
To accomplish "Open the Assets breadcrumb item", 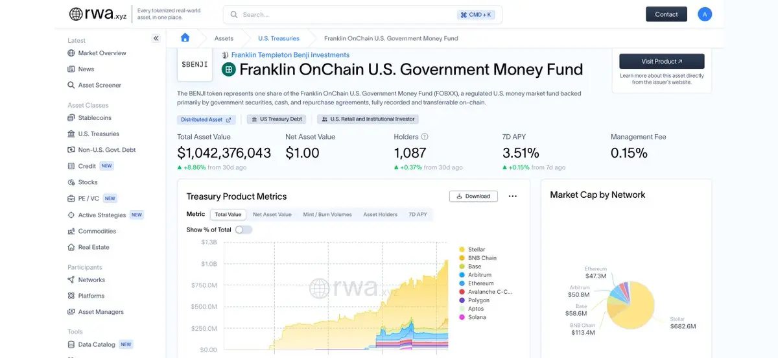I will coord(224,38).
